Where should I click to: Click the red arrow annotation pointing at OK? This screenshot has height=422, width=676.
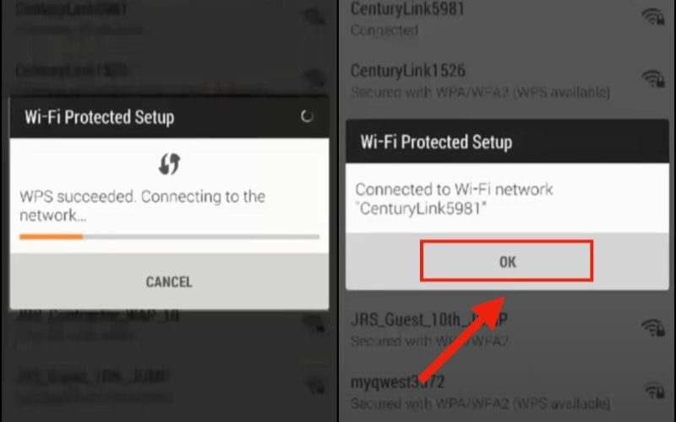pyautogui.click(x=461, y=338)
